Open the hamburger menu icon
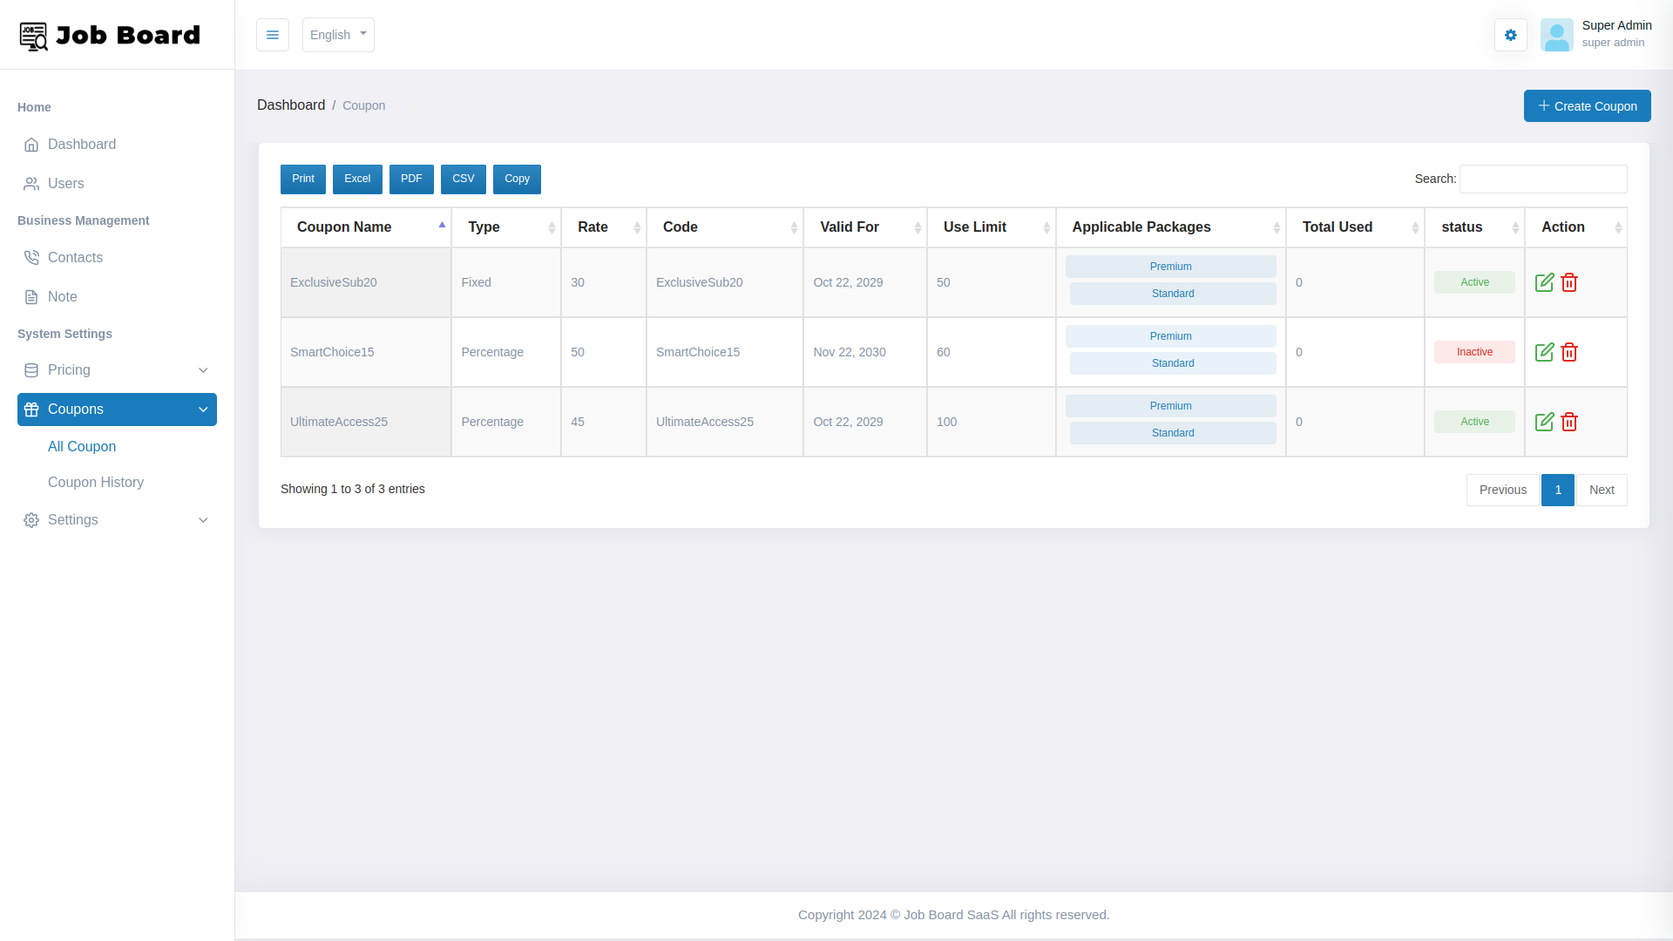The width and height of the screenshot is (1673, 941). pyautogui.click(x=272, y=35)
